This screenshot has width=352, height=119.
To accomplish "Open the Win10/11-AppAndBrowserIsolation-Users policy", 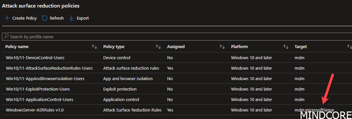I will click(x=45, y=78).
